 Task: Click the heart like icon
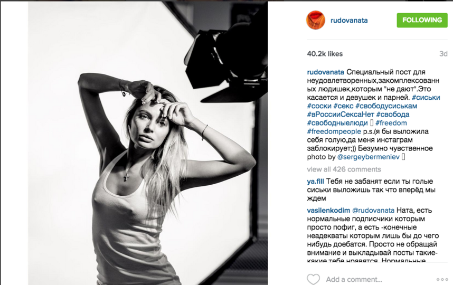pyautogui.click(x=313, y=279)
